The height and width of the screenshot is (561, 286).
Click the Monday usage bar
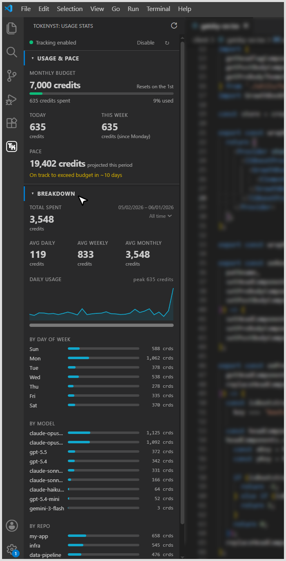[x=103, y=358]
